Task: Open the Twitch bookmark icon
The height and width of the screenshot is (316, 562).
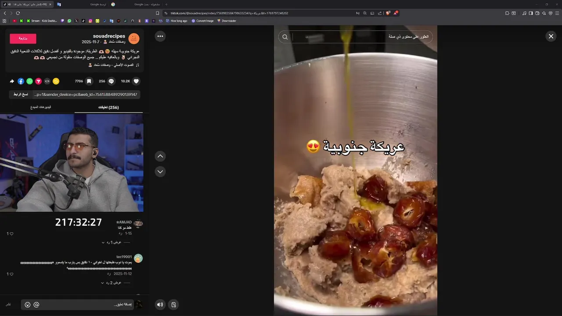Action: (62, 21)
